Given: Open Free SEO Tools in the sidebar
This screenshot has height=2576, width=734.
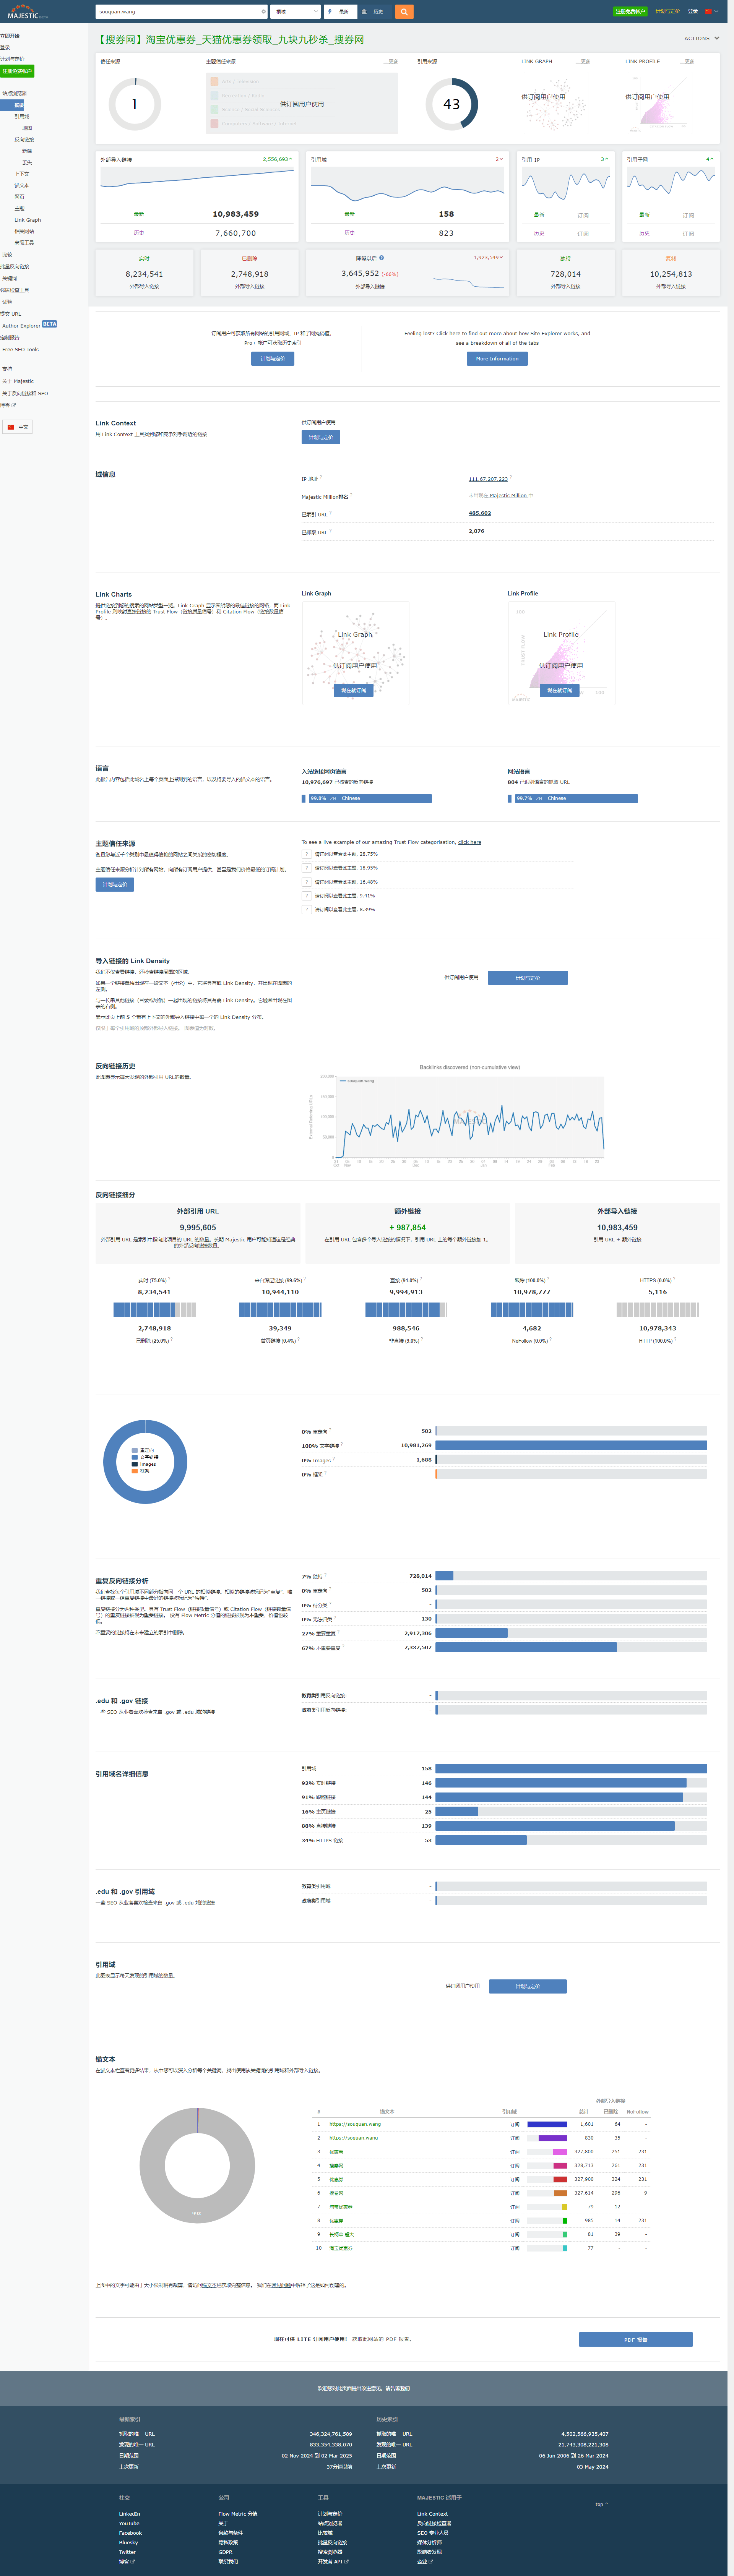Looking at the screenshot, I should coord(20,350).
